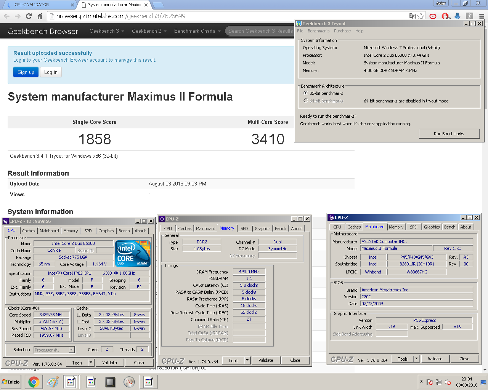Open a new browser tab
488x390 pixels.
[158, 5]
